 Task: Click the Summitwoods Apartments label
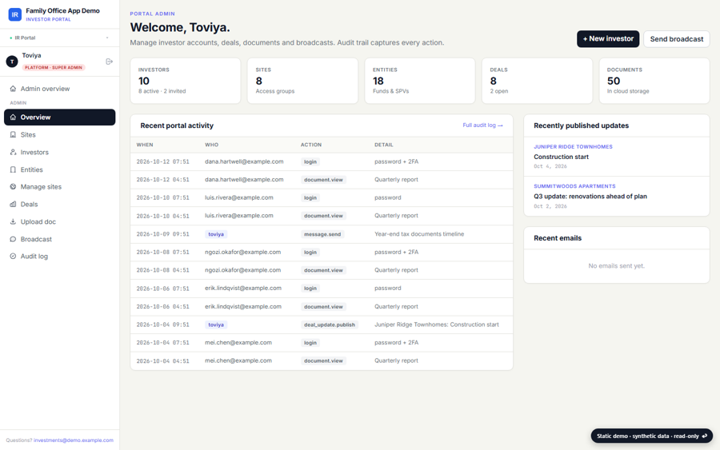[x=574, y=186]
